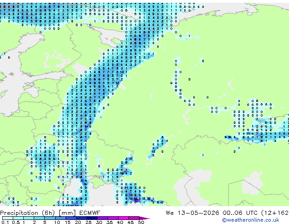Screen dimensions: 289x224
Task: Click the 35–40 mm legend color box
Action: (x=113, y=218)
